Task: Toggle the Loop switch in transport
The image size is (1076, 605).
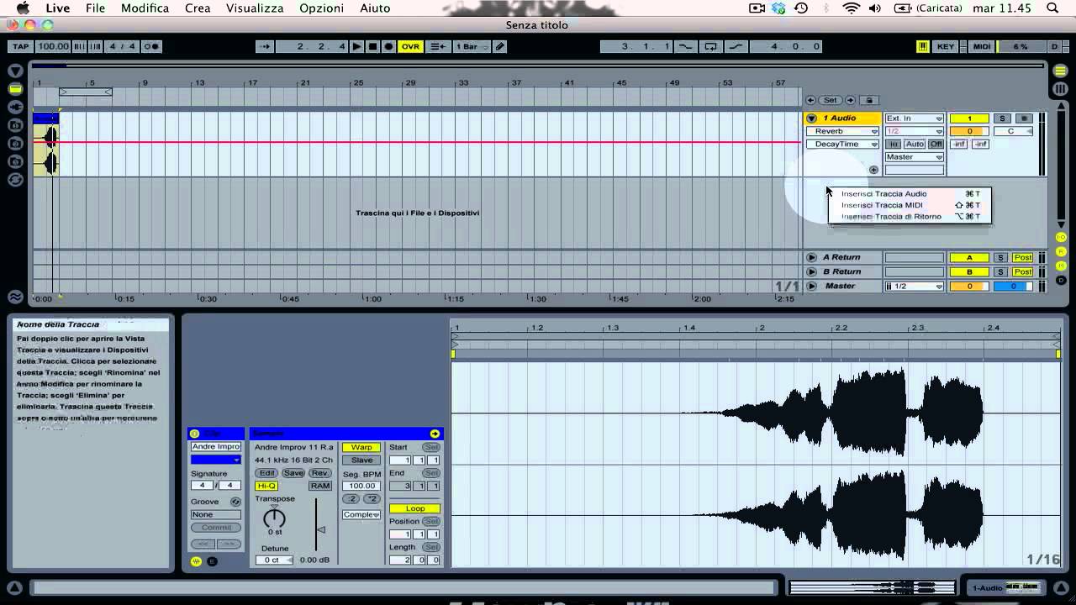Action: [711, 46]
